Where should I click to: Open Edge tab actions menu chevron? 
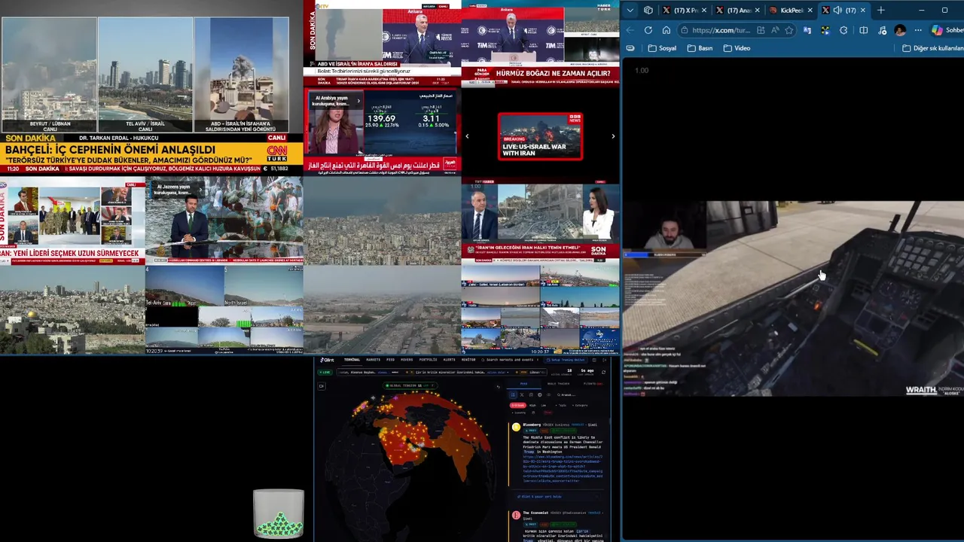tap(630, 11)
